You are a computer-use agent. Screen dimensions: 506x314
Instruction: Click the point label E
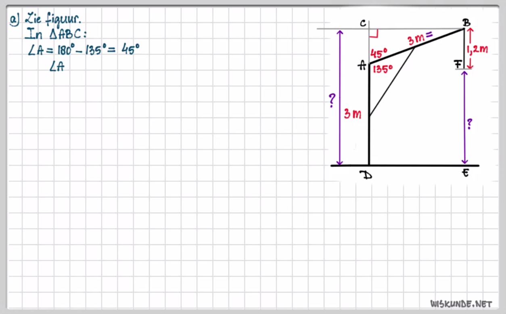coord(465,173)
